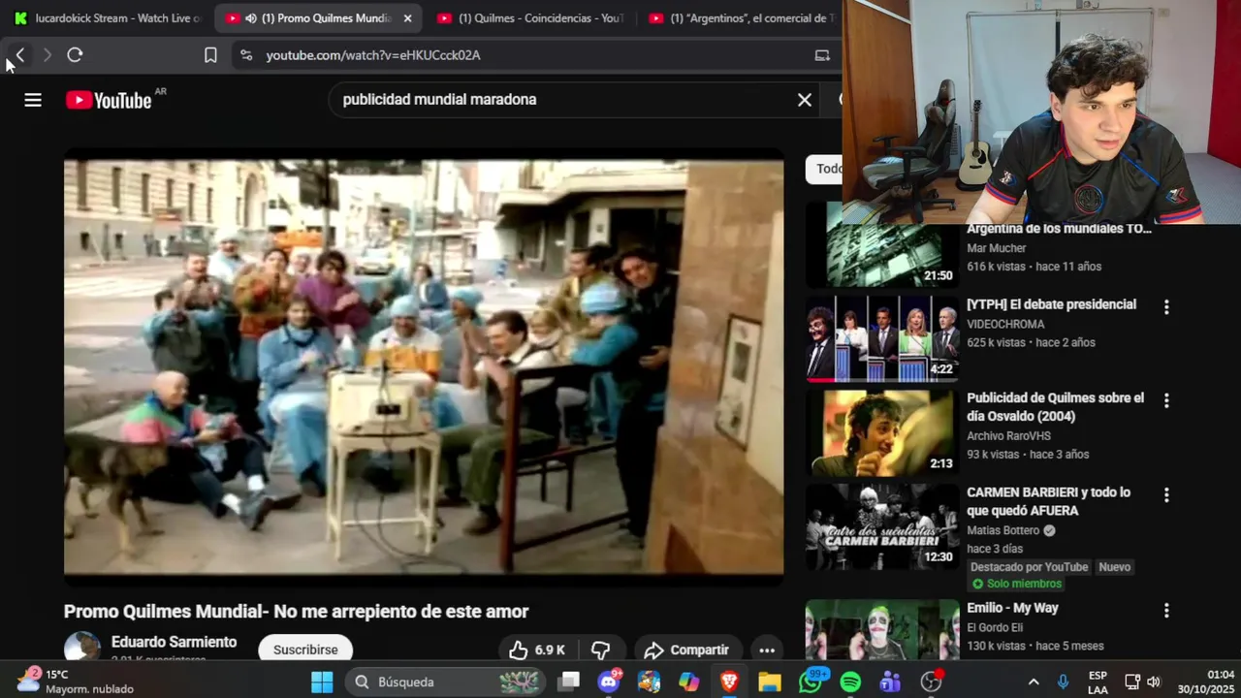This screenshot has height=698, width=1241.
Task: Open File Explorer from the taskbar
Action: point(770,682)
